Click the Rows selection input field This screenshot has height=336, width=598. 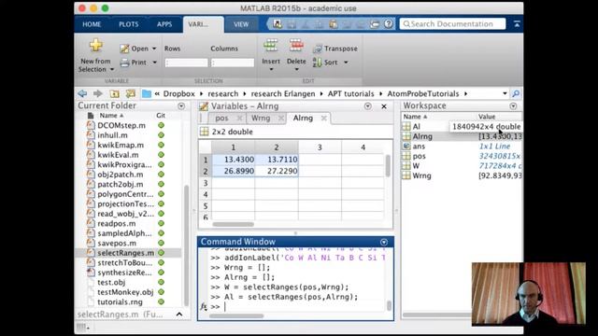pyautogui.click(x=186, y=63)
